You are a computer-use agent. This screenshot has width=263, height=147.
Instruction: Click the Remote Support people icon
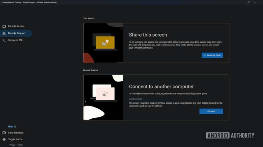[x=4, y=33]
